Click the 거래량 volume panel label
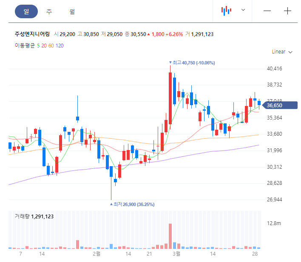Viewport: 301px width, 262px height. click(x=22, y=217)
